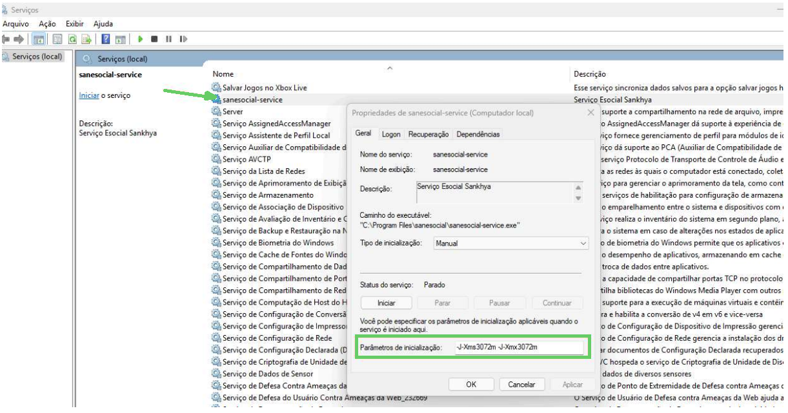Stop service using the square stop icon
Screen dimensions: 788x413
coord(154,39)
